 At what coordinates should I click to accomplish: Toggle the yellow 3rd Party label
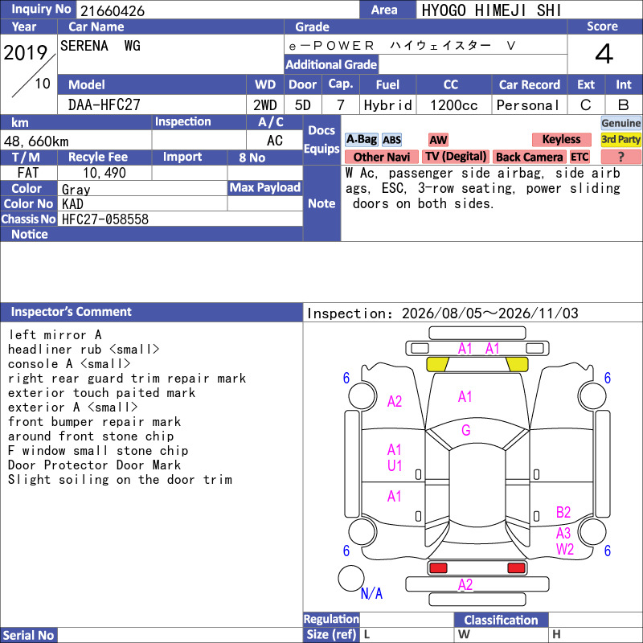click(620, 139)
